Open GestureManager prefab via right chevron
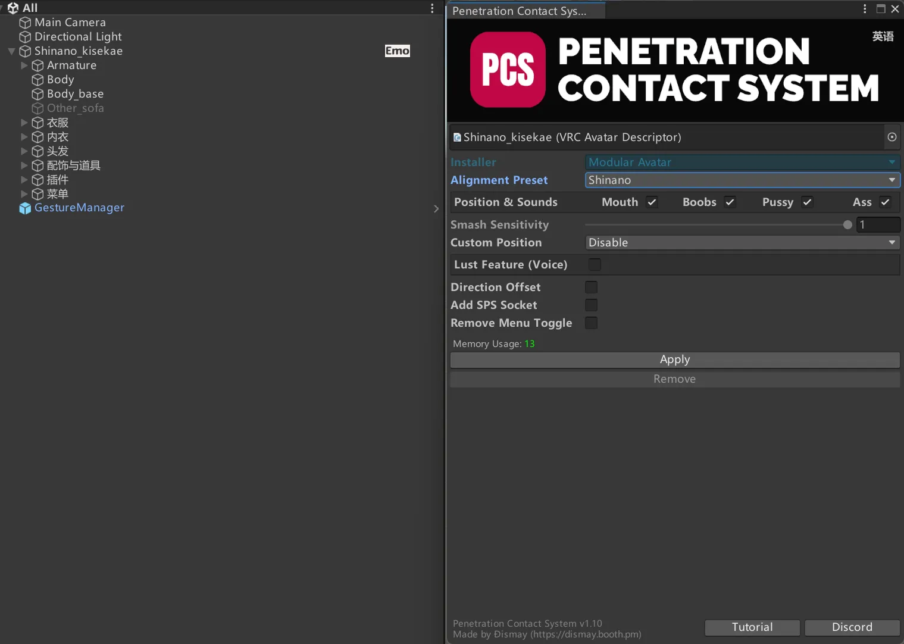 coord(436,208)
